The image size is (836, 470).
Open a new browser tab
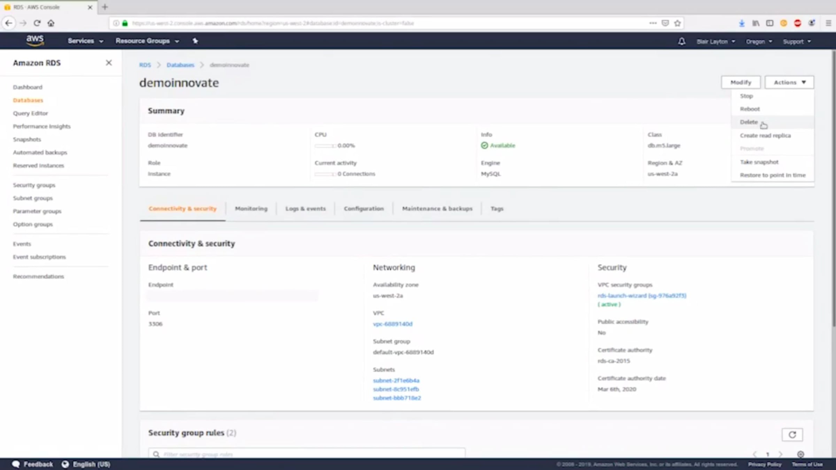coord(105,7)
